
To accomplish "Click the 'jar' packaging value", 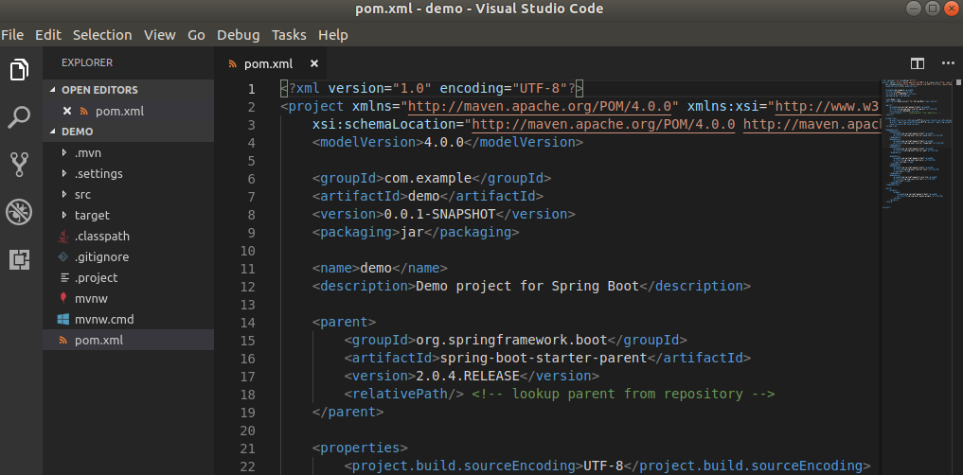I will [412, 233].
